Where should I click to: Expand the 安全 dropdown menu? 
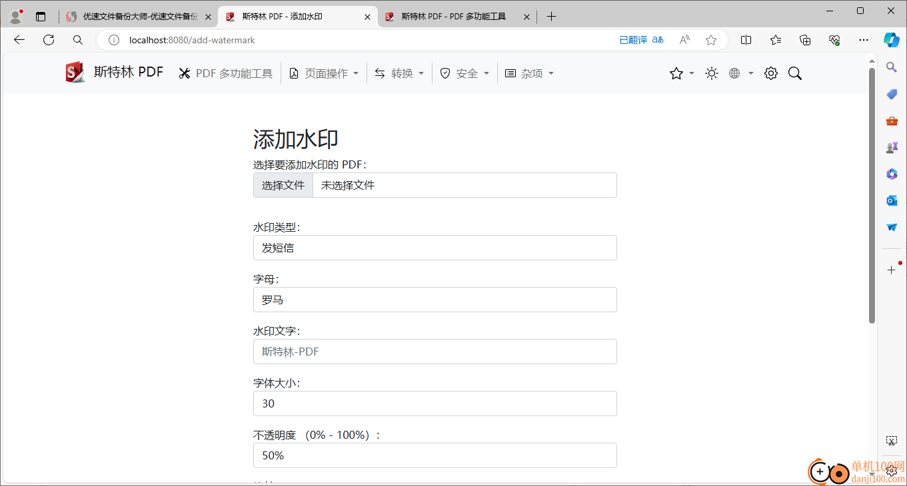tap(464, 73)
